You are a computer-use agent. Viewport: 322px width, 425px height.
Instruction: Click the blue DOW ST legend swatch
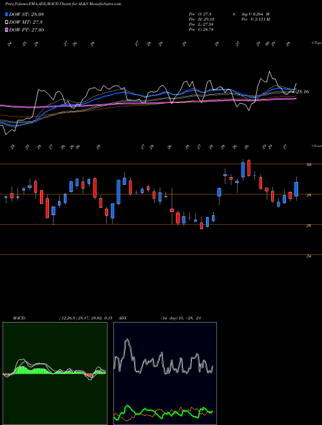[x=6, y=14]
